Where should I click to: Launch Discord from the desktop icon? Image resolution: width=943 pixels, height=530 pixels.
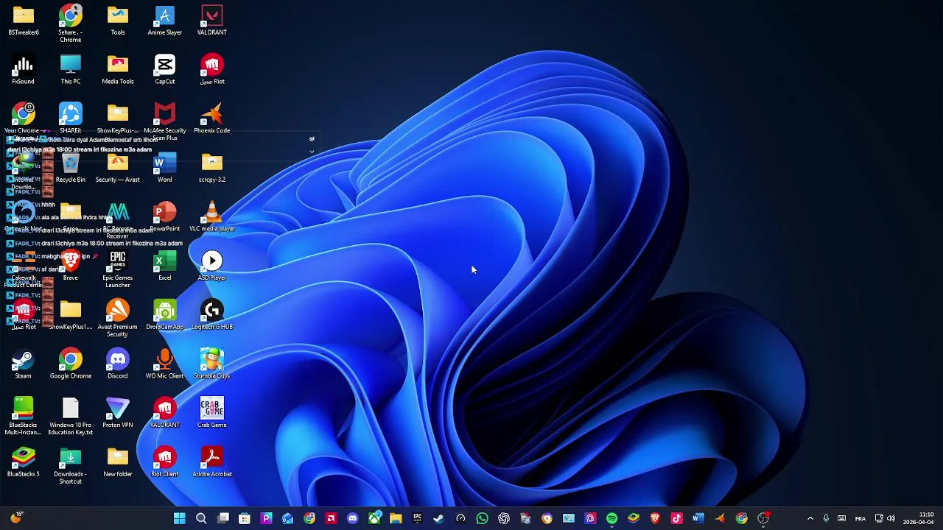click(118, 364)
